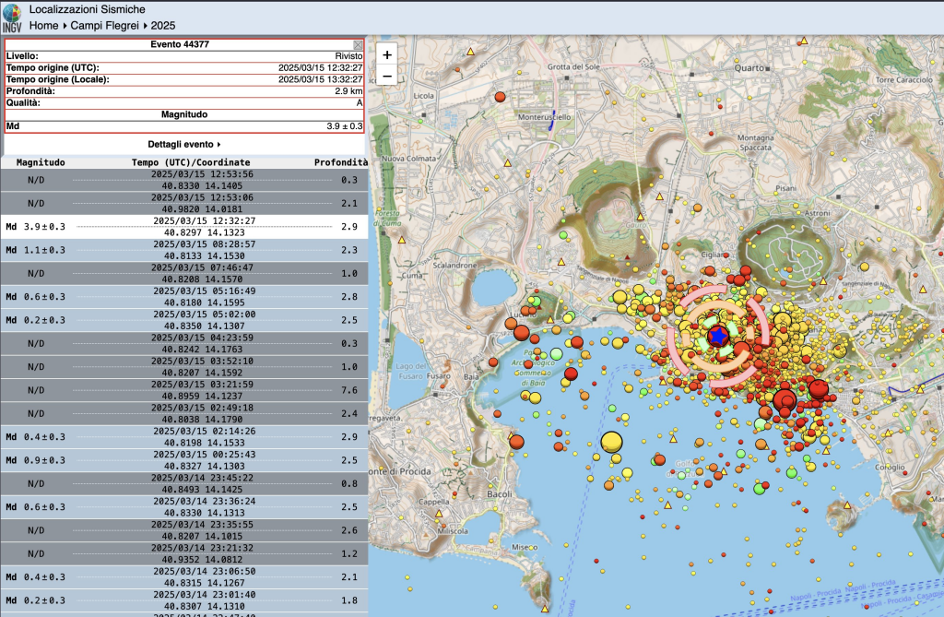Click the INGV logo
This screenshot has height=617, width=944.
[13, 17]
